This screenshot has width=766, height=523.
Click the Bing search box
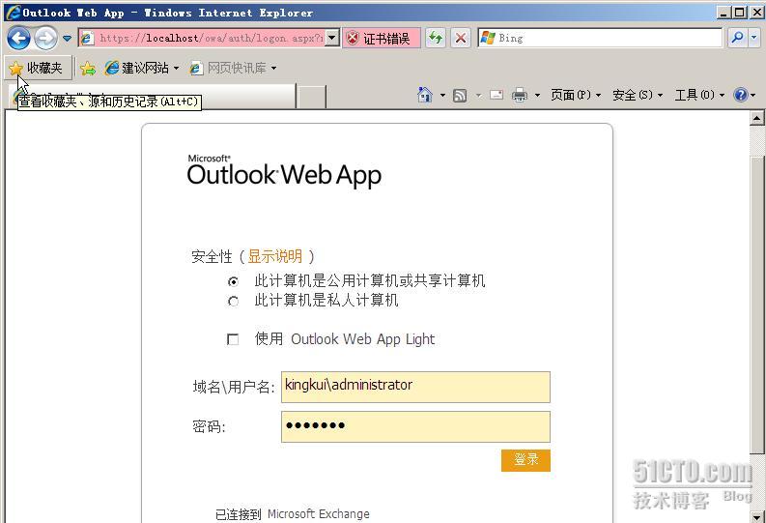600,38
